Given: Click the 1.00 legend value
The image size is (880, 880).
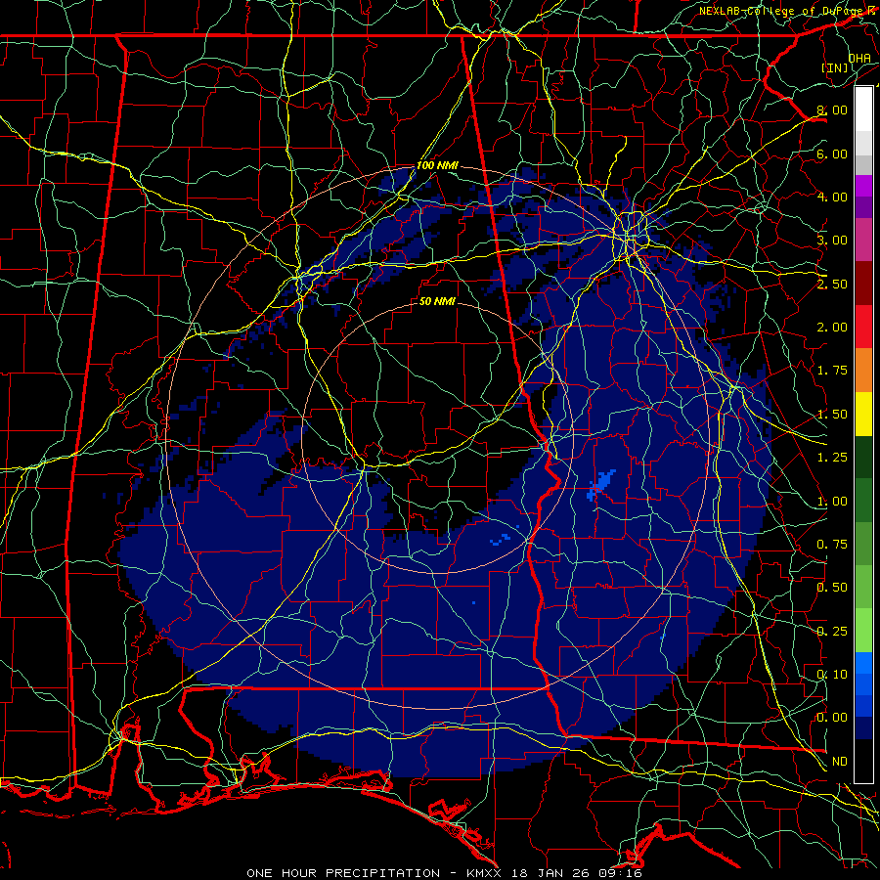Looking at the screenshot, I should click(832, 502).
